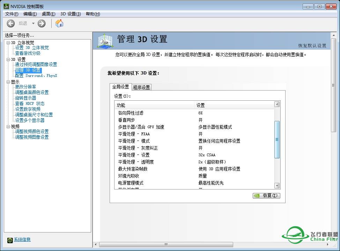Click the 最高性能优先 value
This screenshot has width=340, height=251.
(x=211, y=183)
